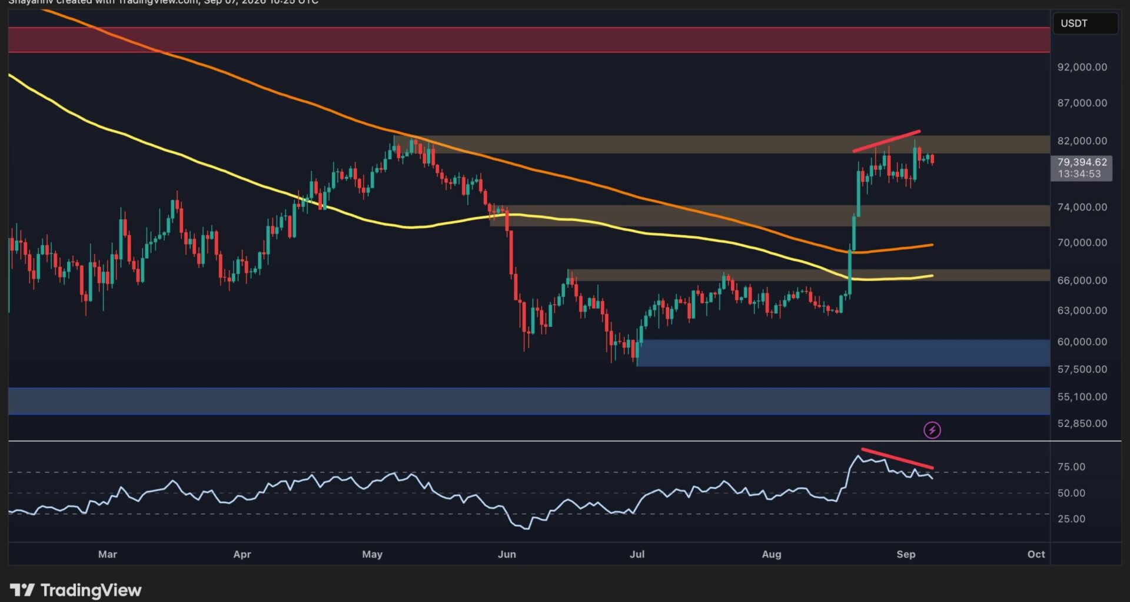Image resolution: width=1130 pixels, height=602 pixels.
Task: Click the Jul label on time axis
Action: (x=637, y=554)
